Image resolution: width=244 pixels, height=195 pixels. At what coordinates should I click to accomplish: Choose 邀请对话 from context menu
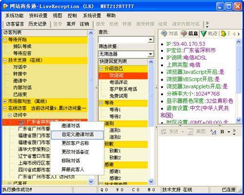click(x=77, y=126)
